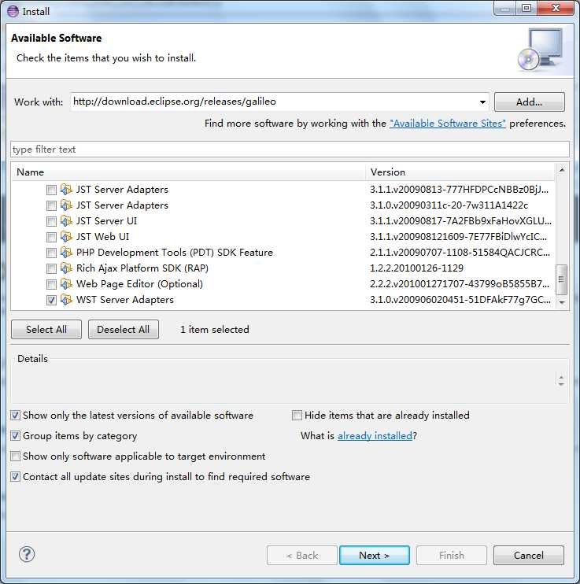The image size is (580, 584).
Task: Click the feature icon beside JST Server UI
Action: pos(66,221)
